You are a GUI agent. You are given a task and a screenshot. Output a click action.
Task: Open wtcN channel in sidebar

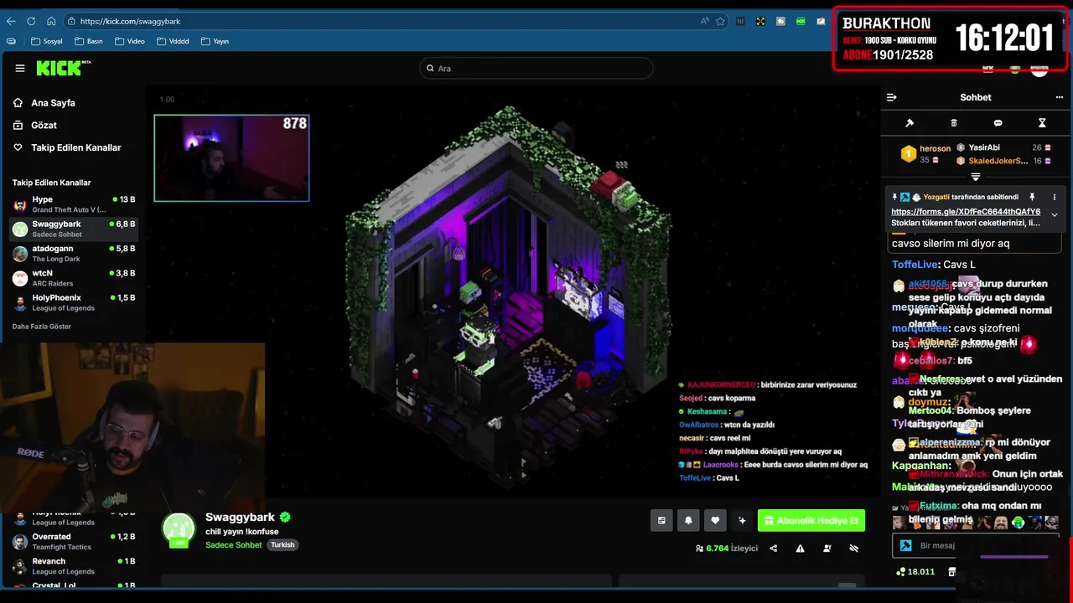point(74,277)
